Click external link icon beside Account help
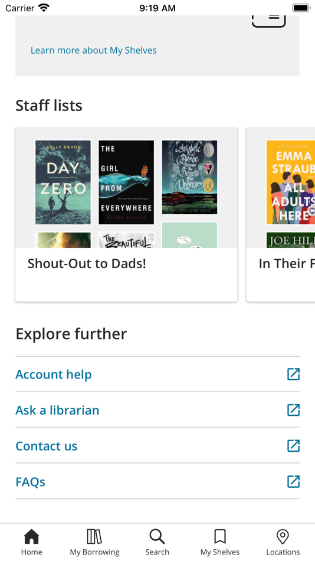The width and height of the screenshot is (315, 561). point(294,374)
